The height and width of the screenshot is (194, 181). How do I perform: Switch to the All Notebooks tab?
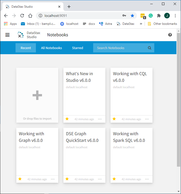pyautogui.click(x=51, y=48)
